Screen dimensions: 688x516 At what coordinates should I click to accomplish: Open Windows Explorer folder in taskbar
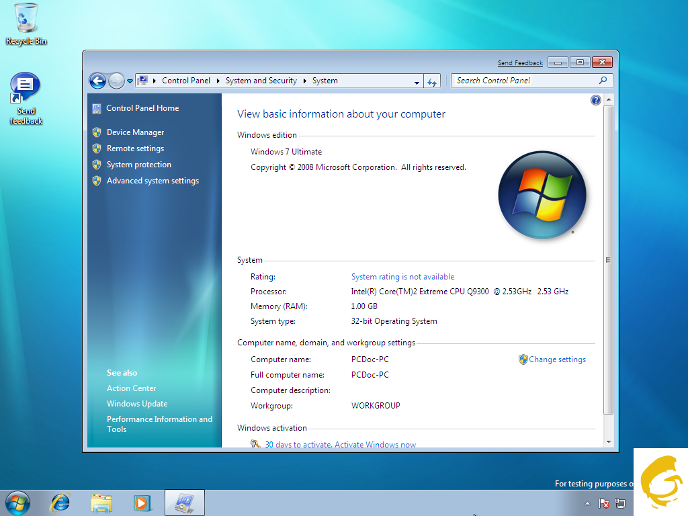pos(101,502)
